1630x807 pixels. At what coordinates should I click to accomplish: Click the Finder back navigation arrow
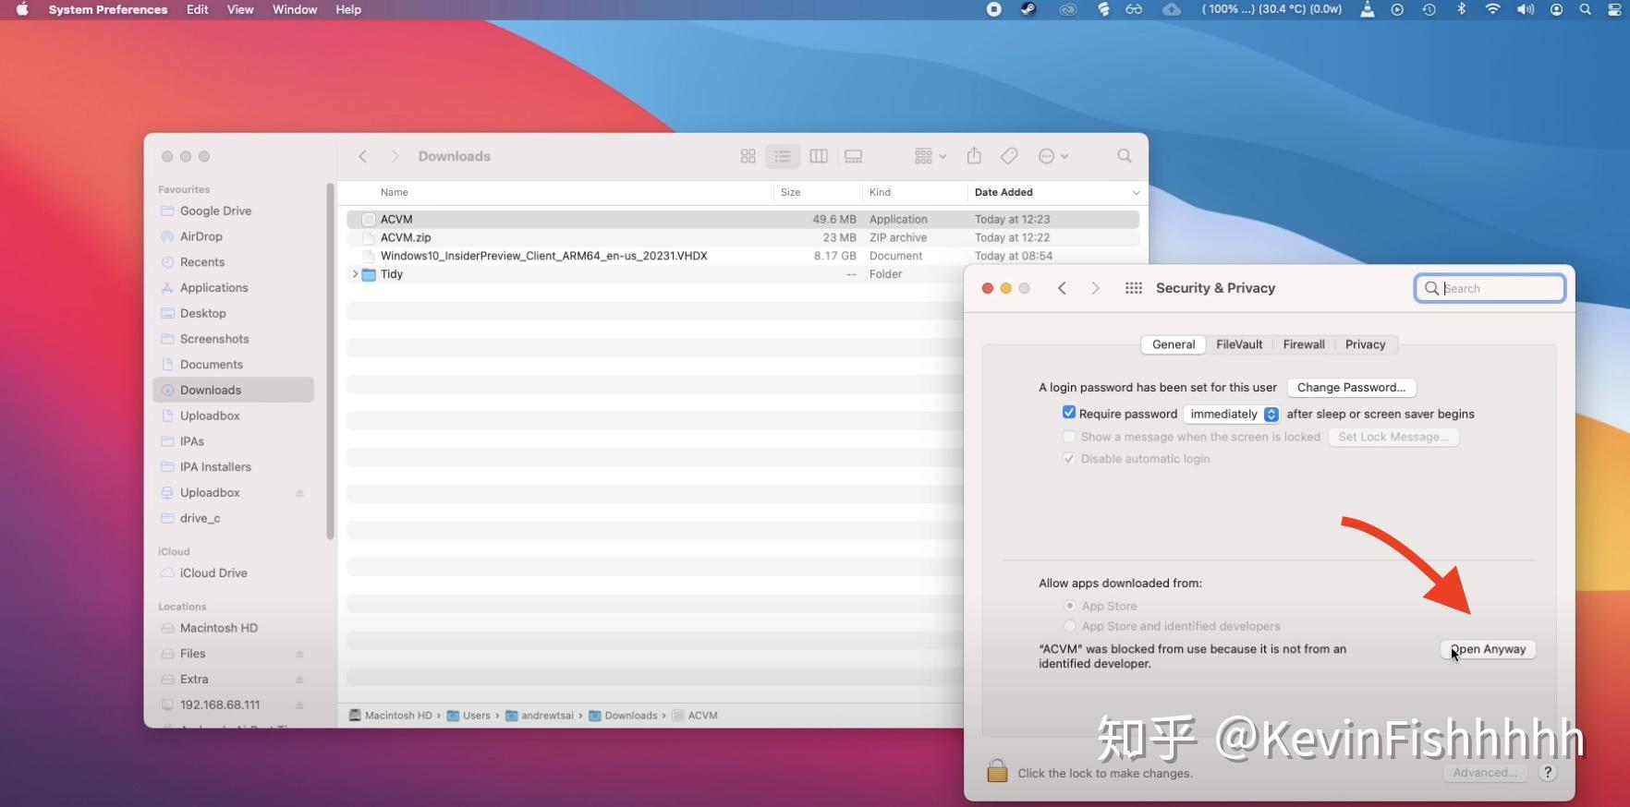(363, 156)
